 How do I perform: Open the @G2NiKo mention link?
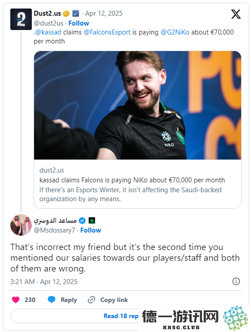175,32
